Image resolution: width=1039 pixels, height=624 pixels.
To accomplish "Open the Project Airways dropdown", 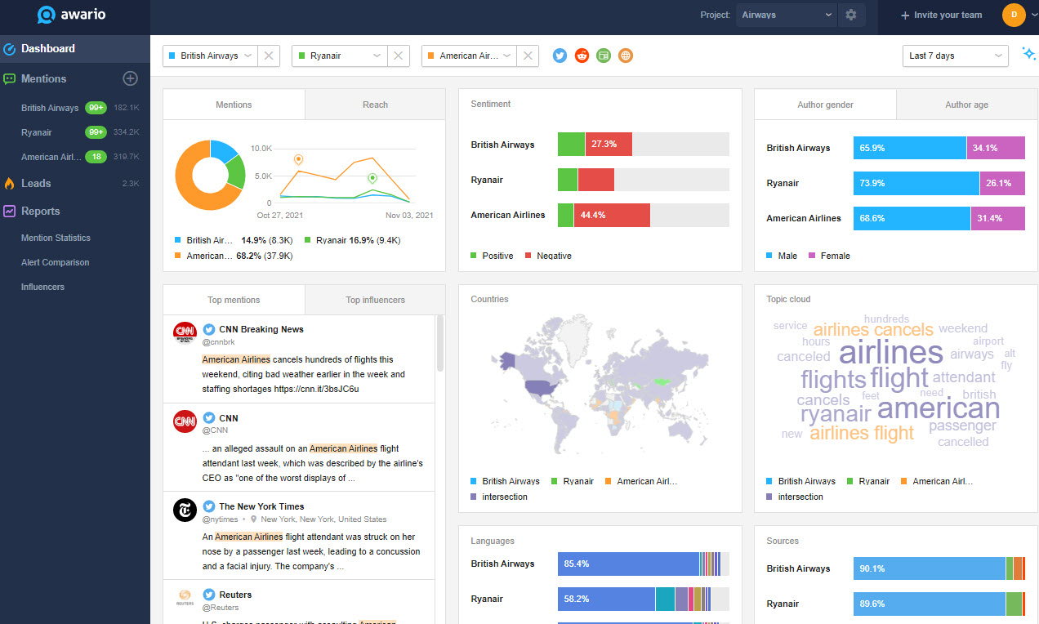I will [787, 15].
